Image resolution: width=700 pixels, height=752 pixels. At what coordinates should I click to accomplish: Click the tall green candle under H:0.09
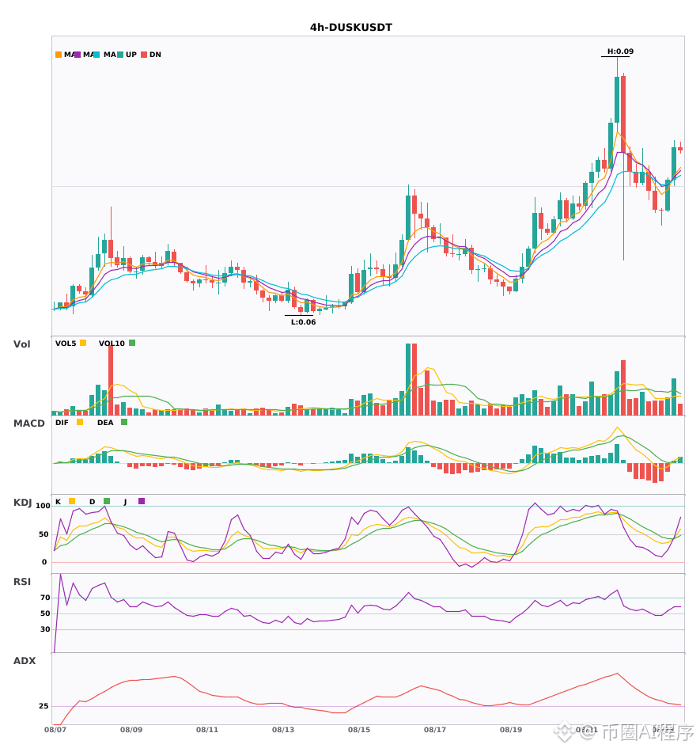(617, 99)
